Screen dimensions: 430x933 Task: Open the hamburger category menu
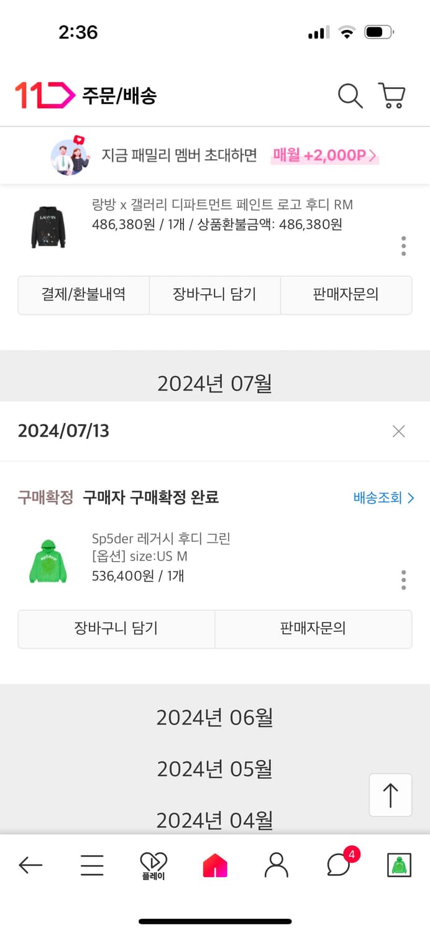coord(91,865)
